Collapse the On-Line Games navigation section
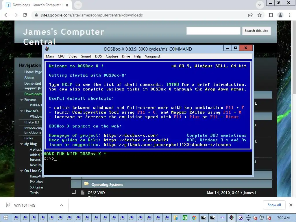296x222 pixels. [21, 171]
